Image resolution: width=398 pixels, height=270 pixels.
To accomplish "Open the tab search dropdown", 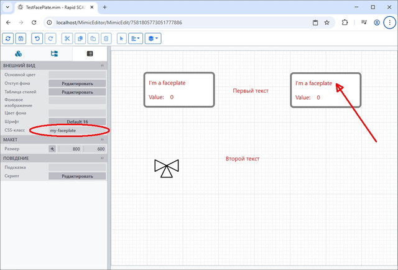I will click(7, 7).
